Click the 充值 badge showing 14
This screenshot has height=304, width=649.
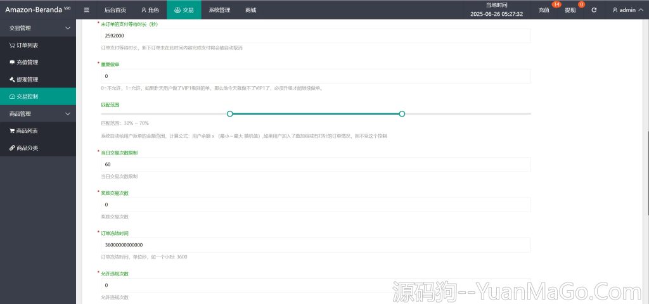pyautogui.click(x=556, y=4)
